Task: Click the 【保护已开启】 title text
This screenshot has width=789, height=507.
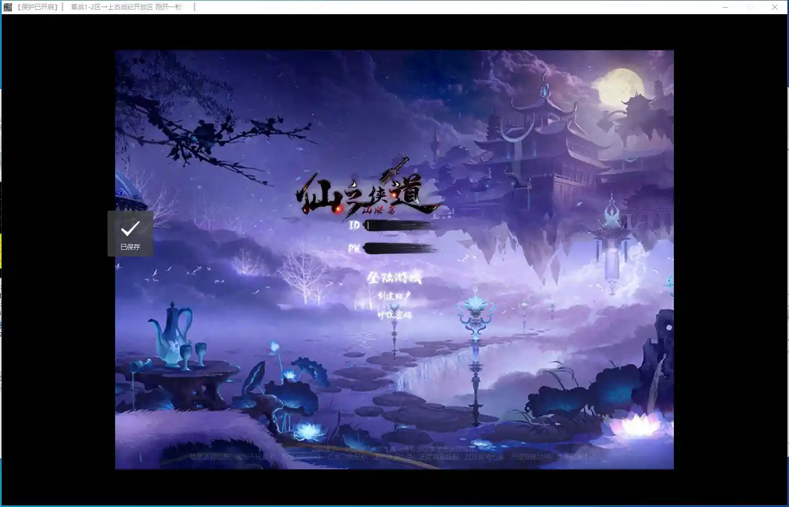Action: coord(37,7)
